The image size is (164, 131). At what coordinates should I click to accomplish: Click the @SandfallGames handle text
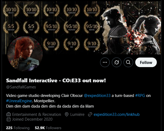click(21, 87)
